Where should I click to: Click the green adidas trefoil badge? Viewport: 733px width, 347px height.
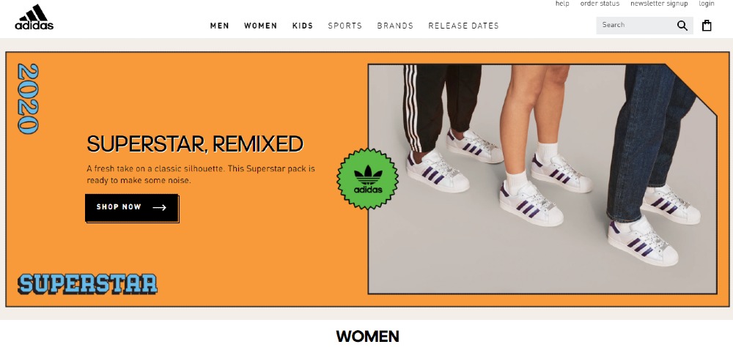367,179
